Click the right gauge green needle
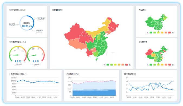Image resolution: width=183 pixels, height=106 pixels. pyautogui.click(x=33, y=56)
